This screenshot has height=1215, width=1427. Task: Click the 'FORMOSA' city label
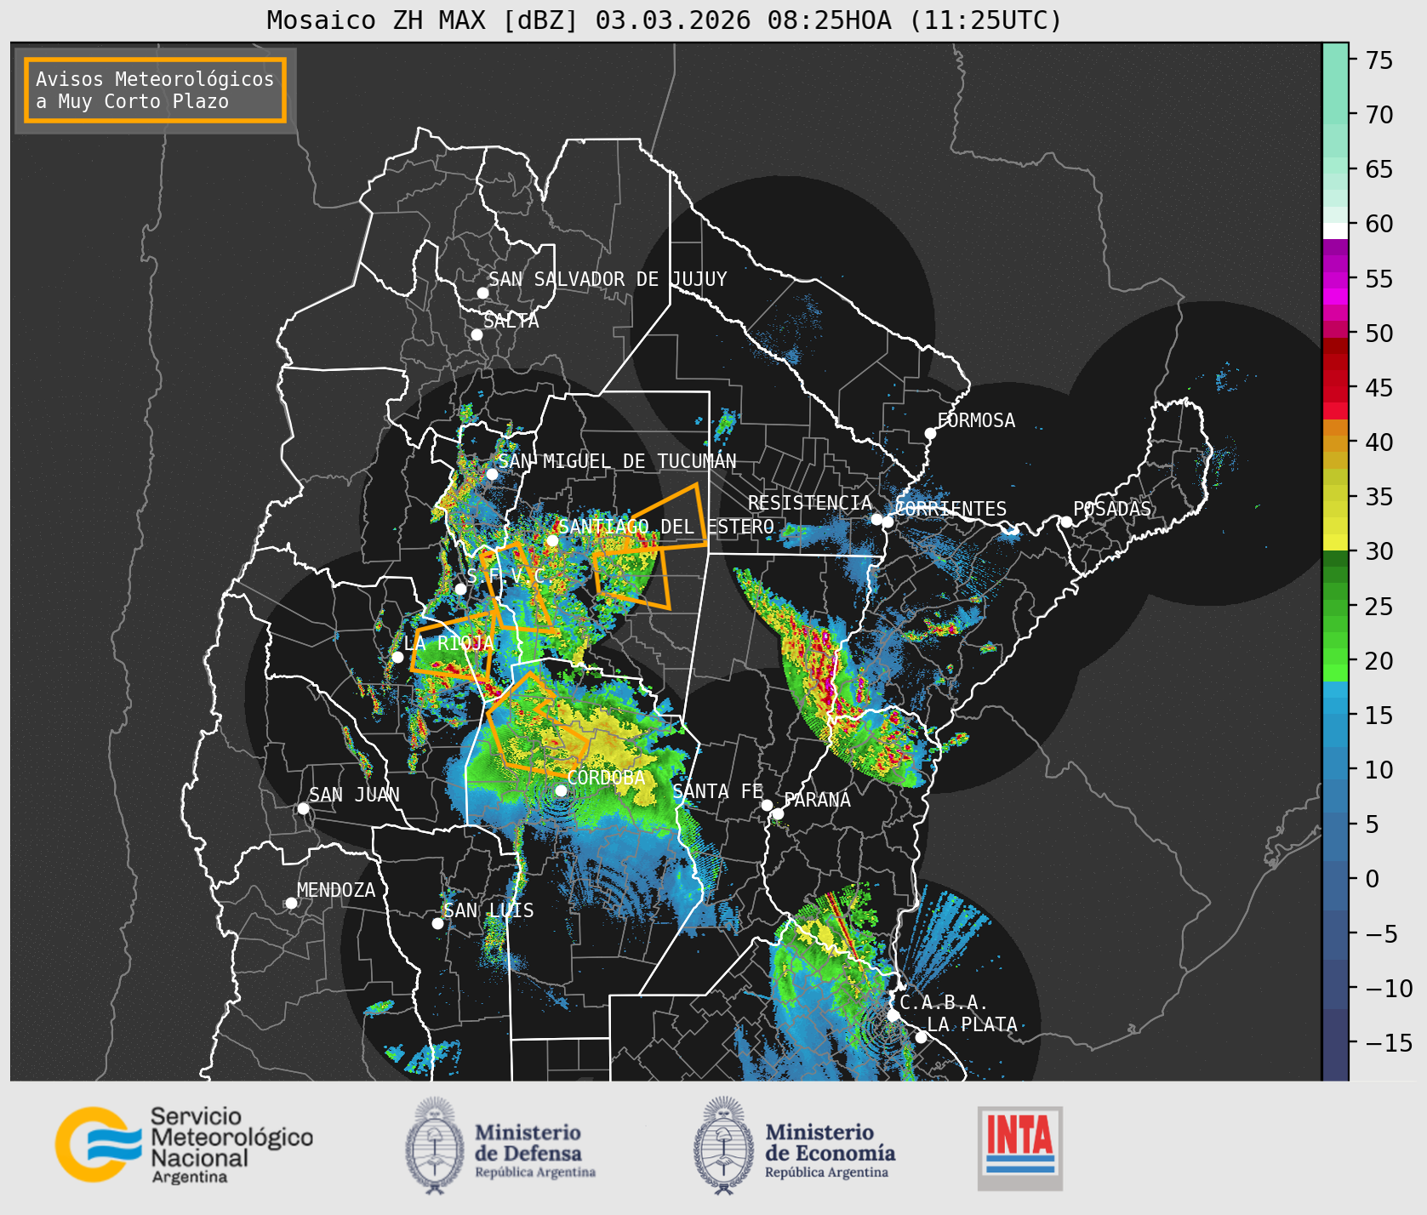point(976,420)
